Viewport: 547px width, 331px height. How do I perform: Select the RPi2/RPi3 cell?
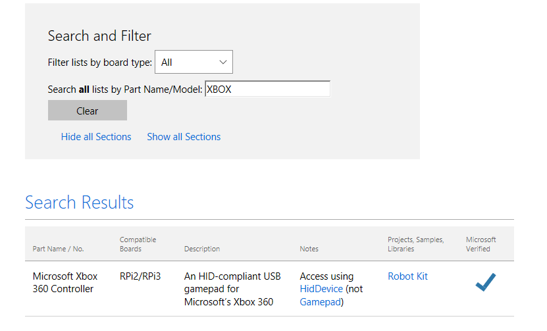[140, 276]
